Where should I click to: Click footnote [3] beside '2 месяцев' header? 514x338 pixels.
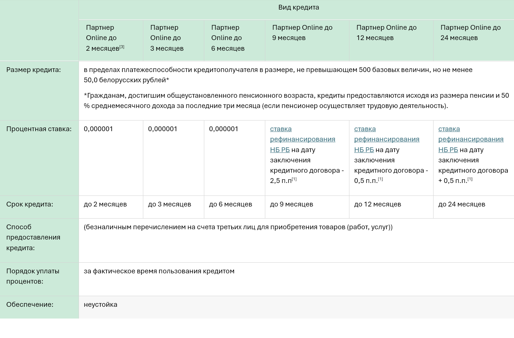click(x=122, y=47)
